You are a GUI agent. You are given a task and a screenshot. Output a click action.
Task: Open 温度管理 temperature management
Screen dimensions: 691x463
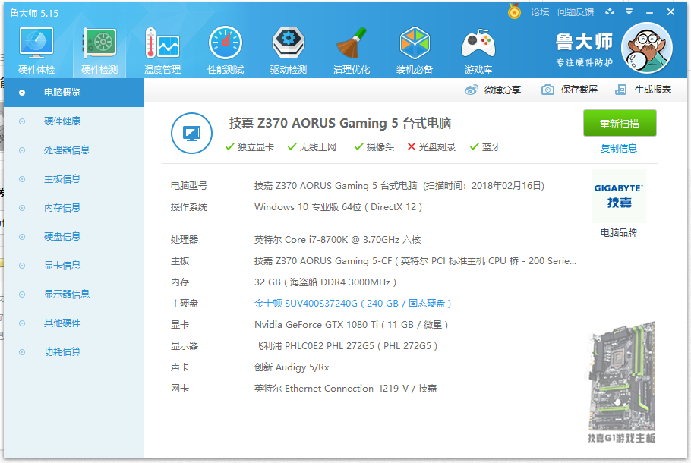pos(162,50)
